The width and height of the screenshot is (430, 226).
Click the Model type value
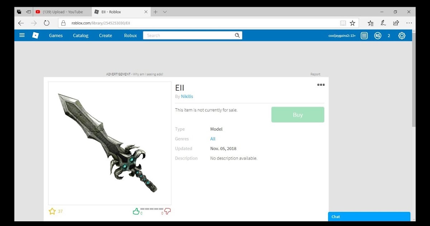point(216,129)
